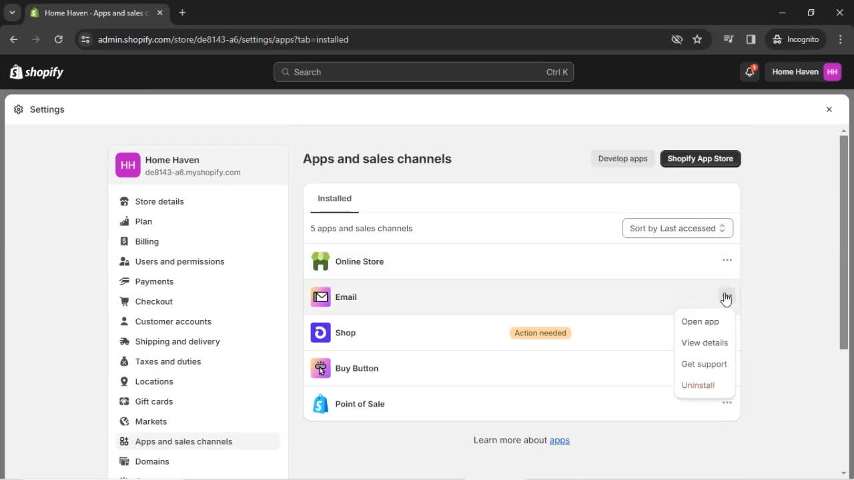This screenshot has width=854, height=480.
Task: Reload the page
Action: [x=58, y=39]
